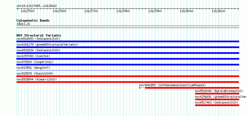The width and height of the screenshot is (247, 116).
Task: Select the 18p11.21 cytogenetic band label
Action: click(x=23, y=24)
